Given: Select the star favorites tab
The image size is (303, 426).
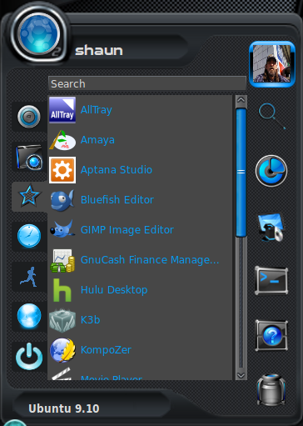Looking at the screenshot, I should pos(29,196).
